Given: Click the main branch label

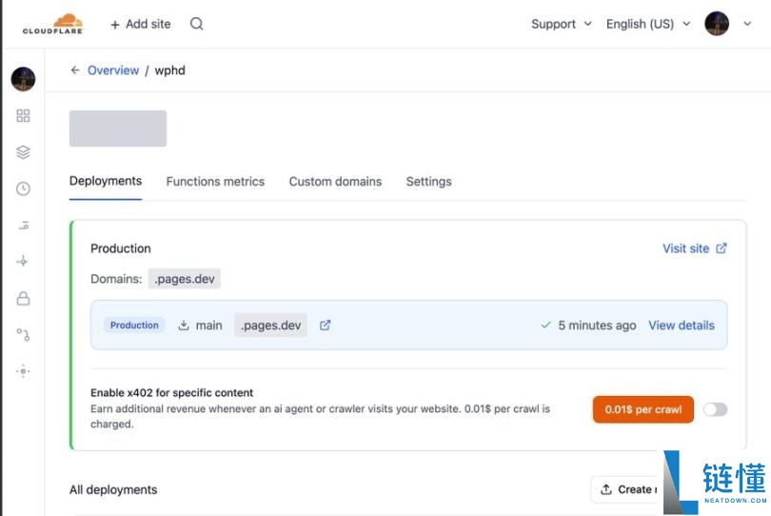Looking at the screenshot, I should [x=209, y=326].
